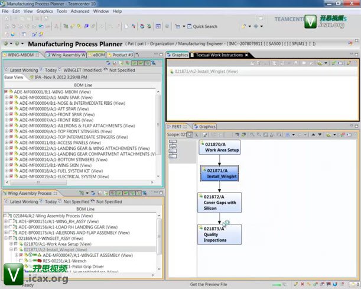
Task: Expand ADE-BP000156 LOAD RH LANDING GEAR node
Action: [6, 226]
